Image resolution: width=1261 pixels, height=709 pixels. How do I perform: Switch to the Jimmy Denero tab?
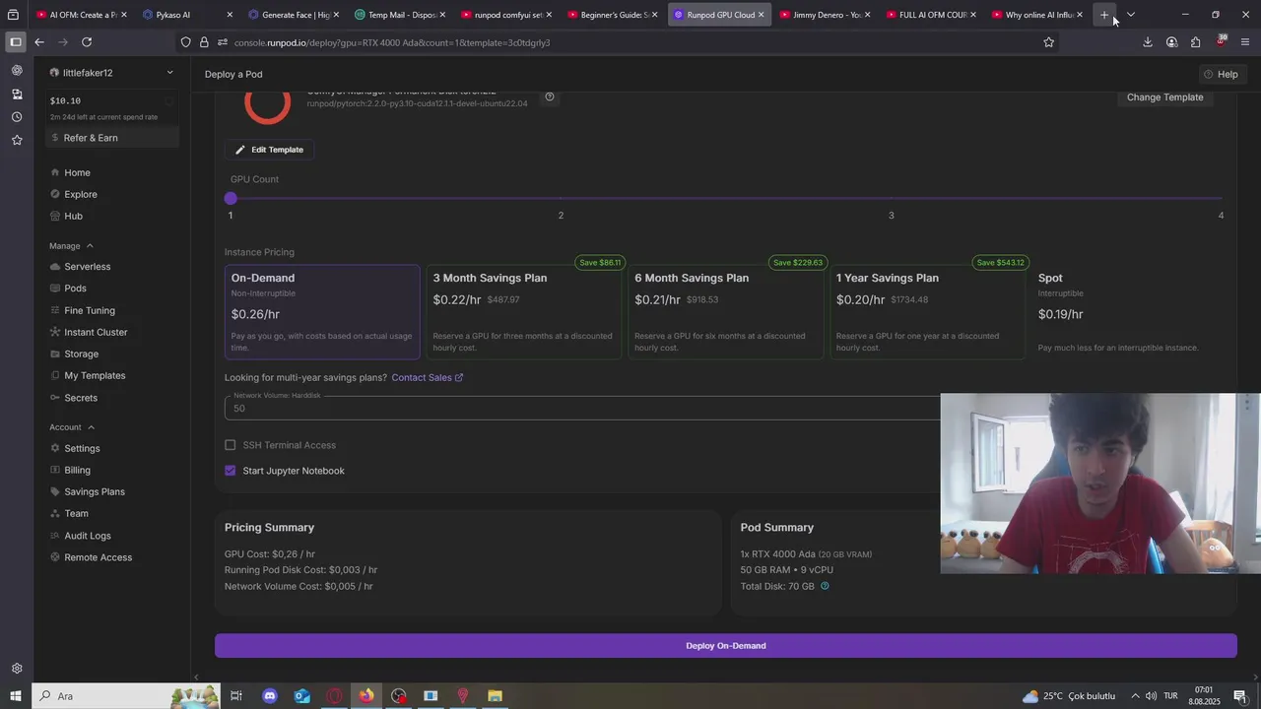826,15
